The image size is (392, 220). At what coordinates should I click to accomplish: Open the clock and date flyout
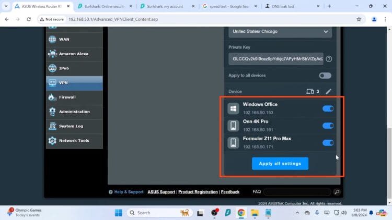pyautogui.click(x=359, y=213)
